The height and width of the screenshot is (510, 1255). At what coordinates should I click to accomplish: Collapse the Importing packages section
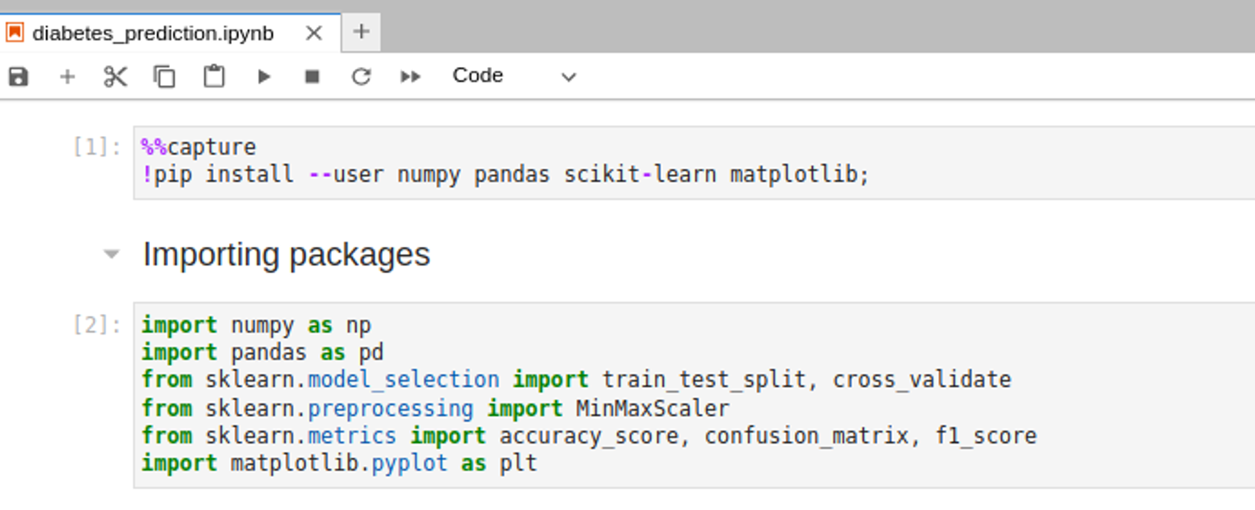[111, 254]
